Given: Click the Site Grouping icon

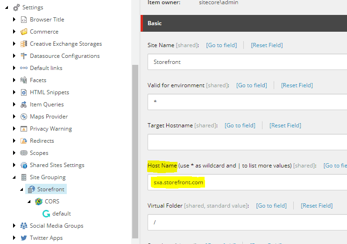Looking at the screenshot, I should [x=24, y=177].
